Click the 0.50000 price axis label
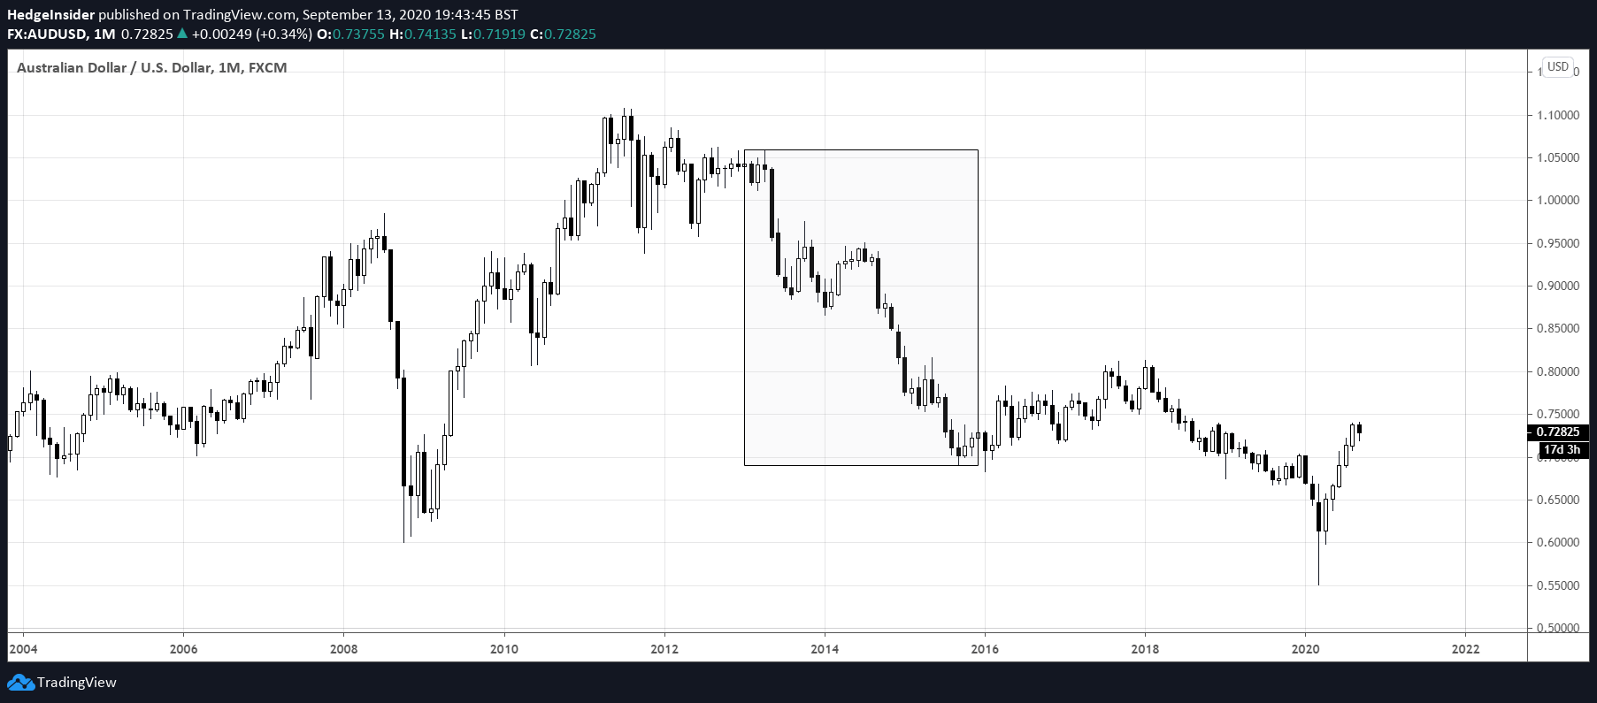Screen dimensions: 1597x703 tap(1557, 628)
